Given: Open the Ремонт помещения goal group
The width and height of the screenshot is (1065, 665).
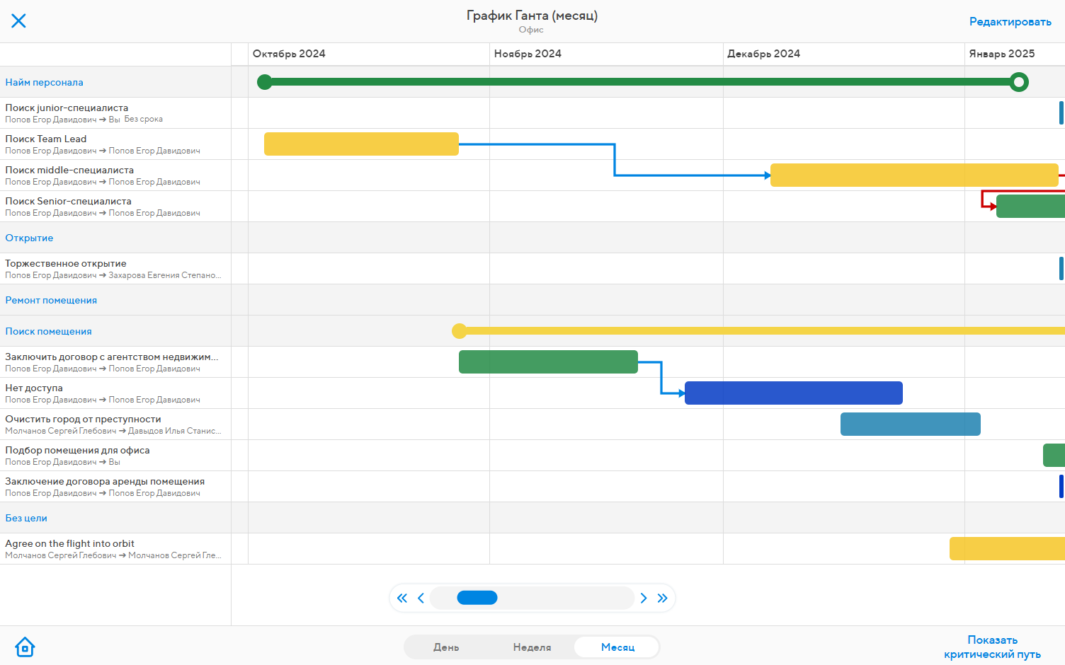Looking at the screenshot, I should [51, 300].
